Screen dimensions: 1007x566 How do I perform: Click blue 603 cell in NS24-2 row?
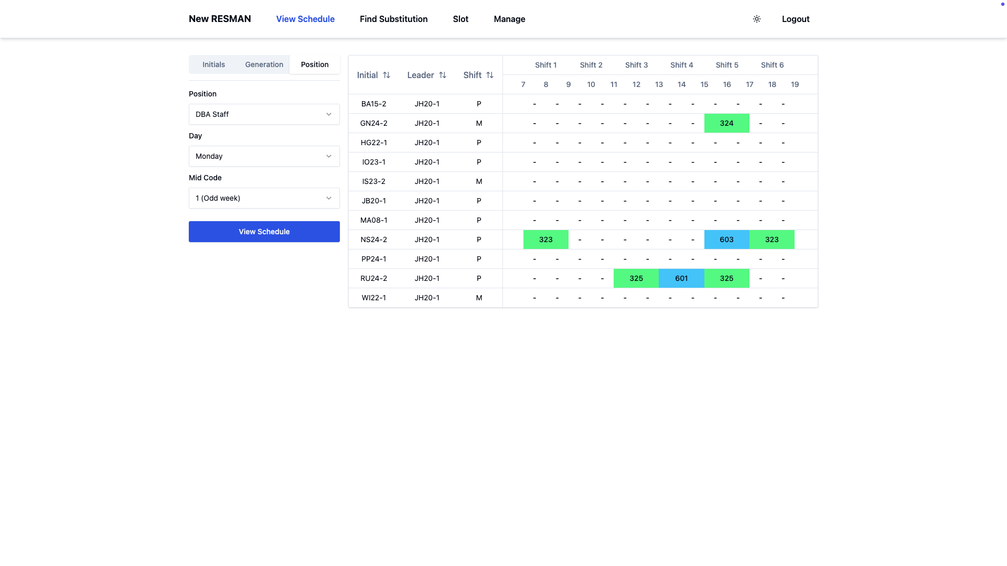click(x=726, y=240)
